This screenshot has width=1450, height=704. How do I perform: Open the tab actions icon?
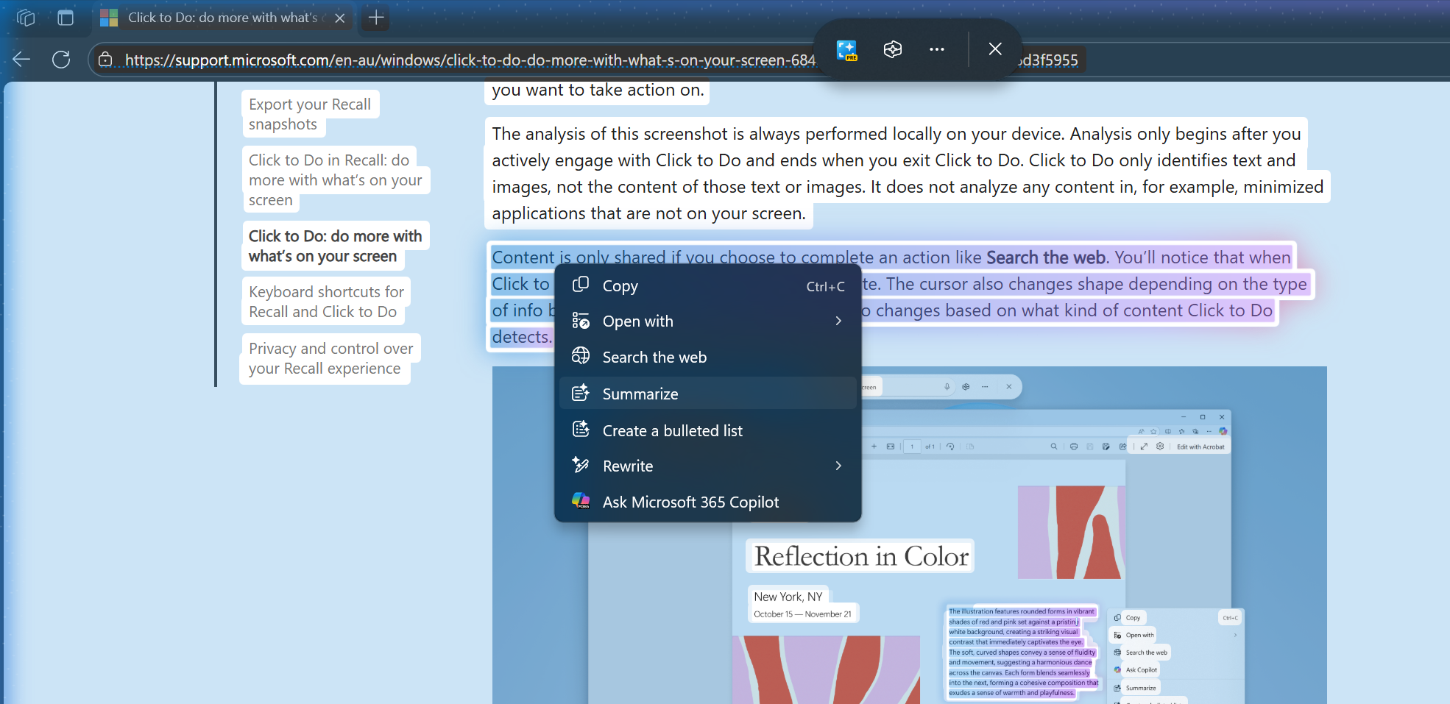click(66, 18)
